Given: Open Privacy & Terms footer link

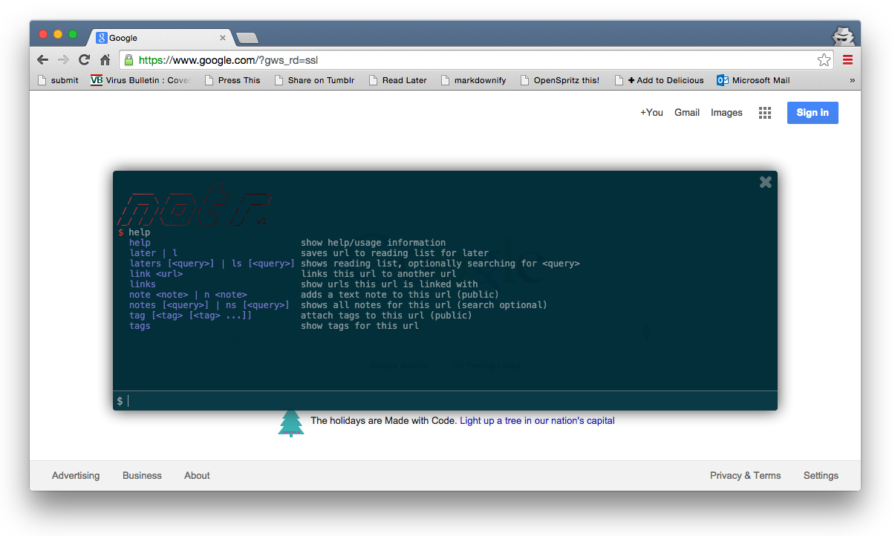Looking at the screenshot, I should tap(745, 476).
